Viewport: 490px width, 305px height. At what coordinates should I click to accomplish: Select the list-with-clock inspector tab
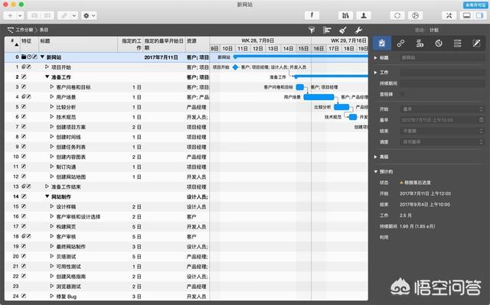pyautogui.click(x=420, y=44)
